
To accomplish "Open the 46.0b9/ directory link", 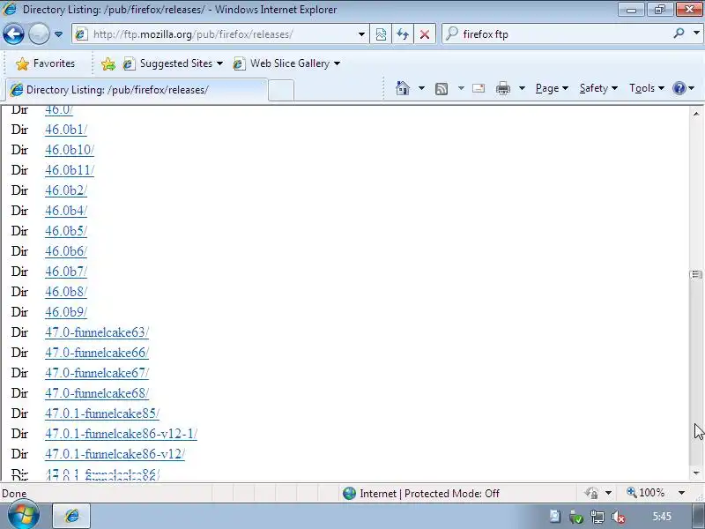I will point(66,312).
